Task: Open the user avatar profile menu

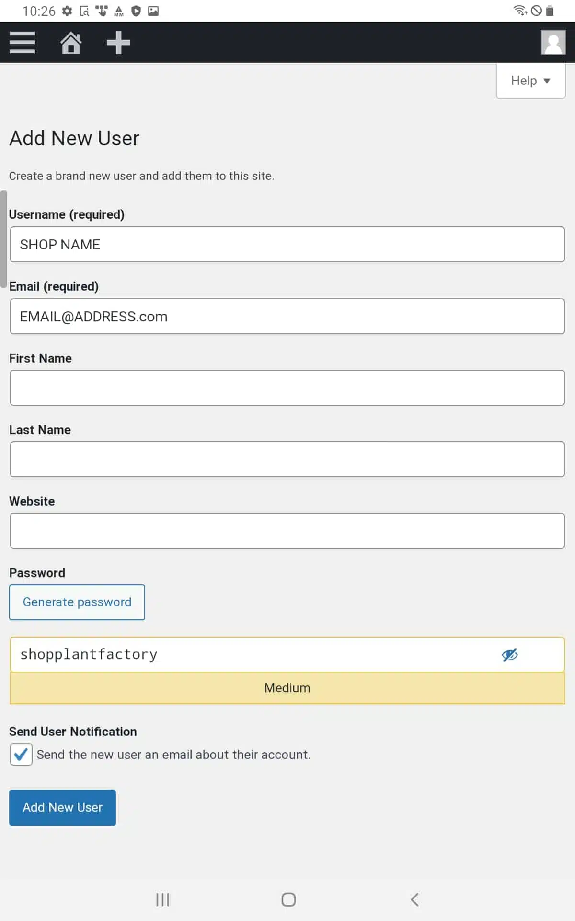Action: [553, 42]
